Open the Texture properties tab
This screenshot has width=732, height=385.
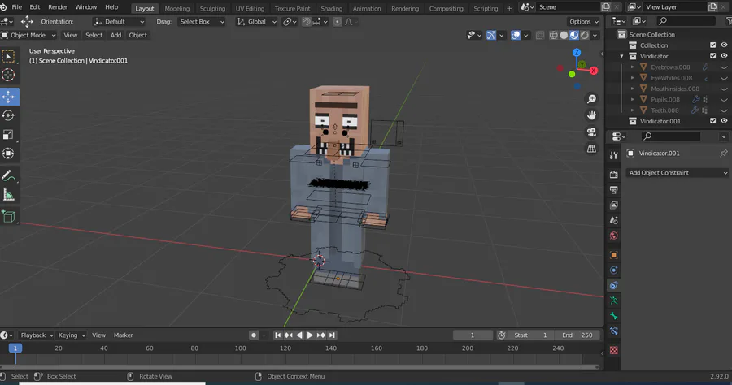click(x=614, y=351)
